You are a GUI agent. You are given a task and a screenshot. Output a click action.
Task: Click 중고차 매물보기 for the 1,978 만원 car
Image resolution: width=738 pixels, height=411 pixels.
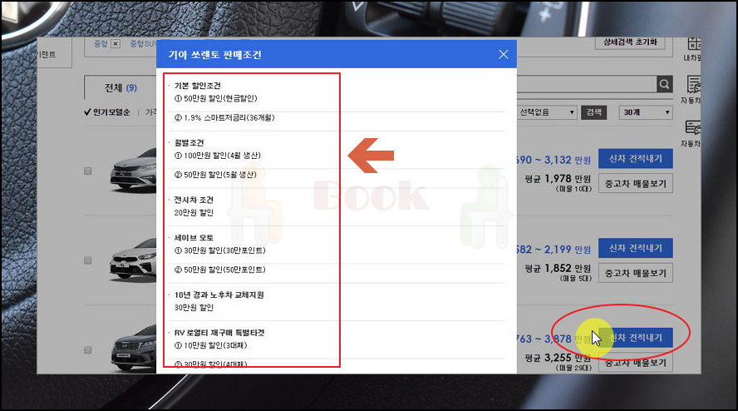pyautogui.click(x=636, y=184)
